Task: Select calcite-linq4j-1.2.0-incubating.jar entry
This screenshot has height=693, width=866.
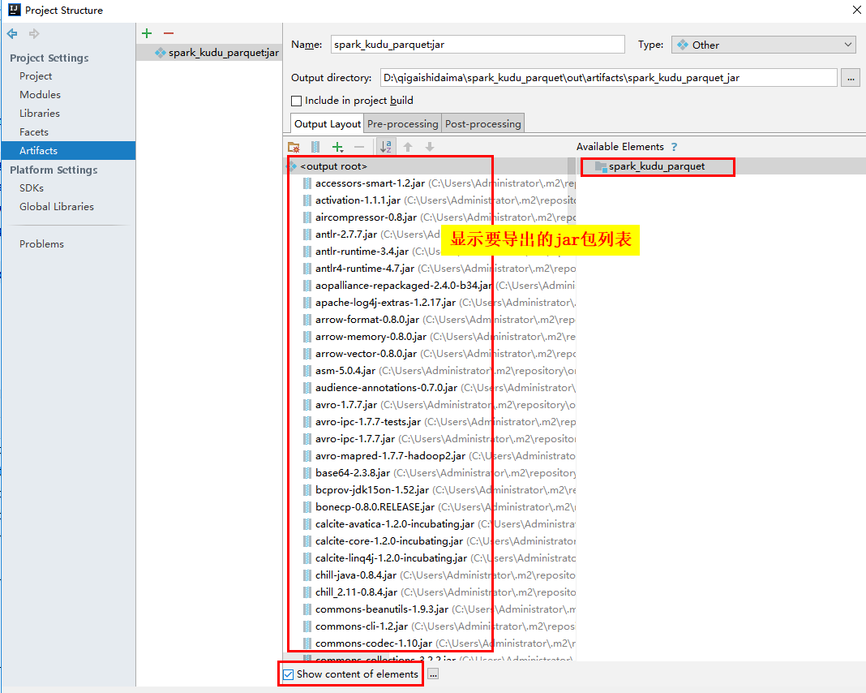Action: [391, 558]
